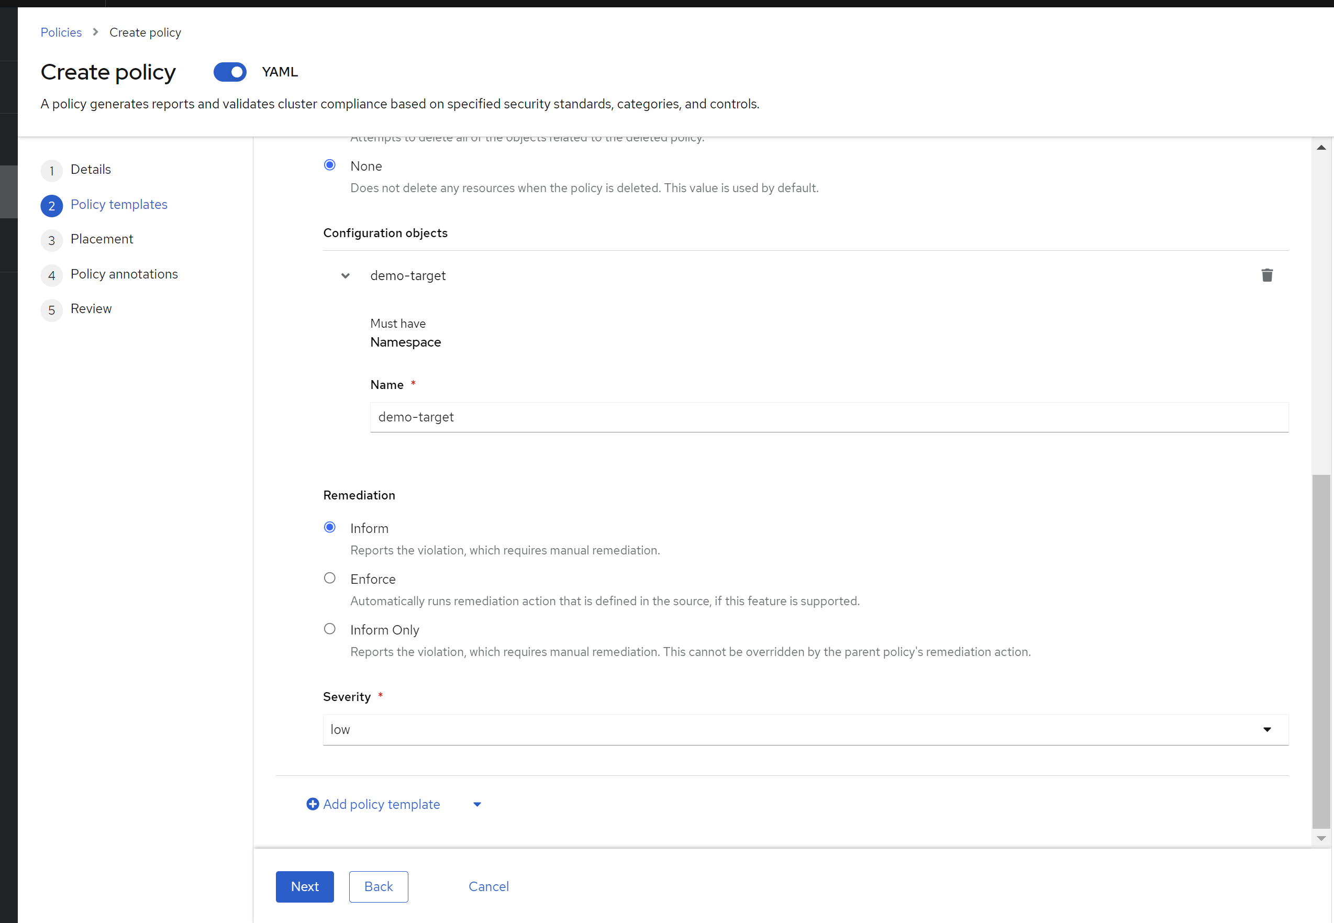Open the Policy templates wizard step

(x=118, y=204)
